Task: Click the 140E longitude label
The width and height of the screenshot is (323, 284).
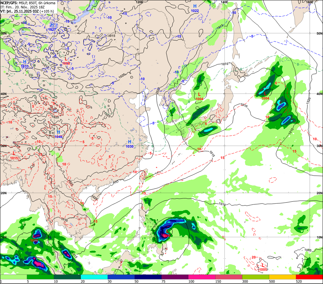Action: [224, 2]
